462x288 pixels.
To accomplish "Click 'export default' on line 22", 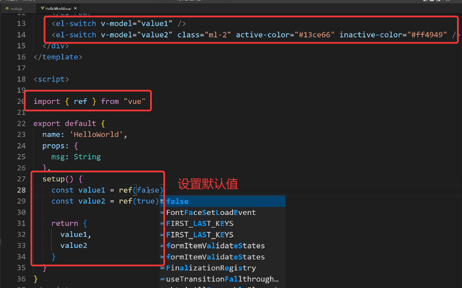I will click(64, 123).
